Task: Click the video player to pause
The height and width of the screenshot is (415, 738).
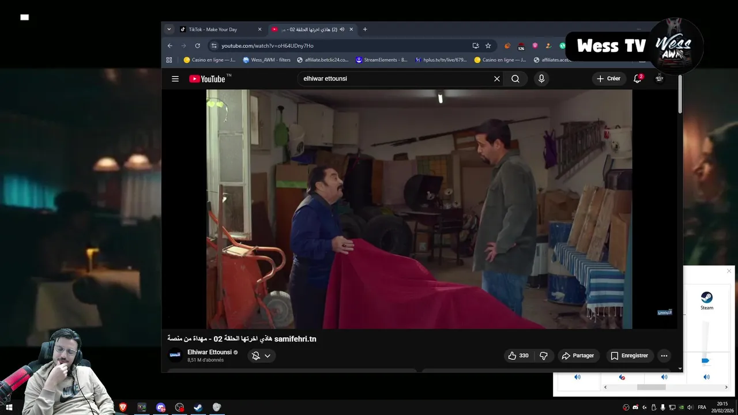Action: [419, 209]
